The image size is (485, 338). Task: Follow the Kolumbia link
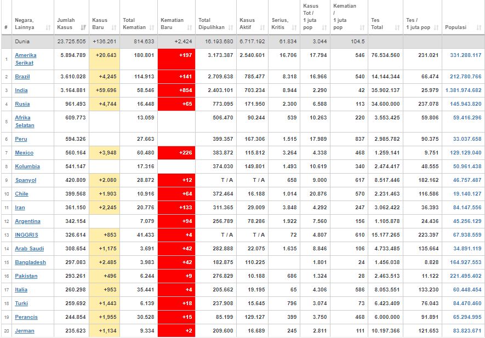pos(27,166)
